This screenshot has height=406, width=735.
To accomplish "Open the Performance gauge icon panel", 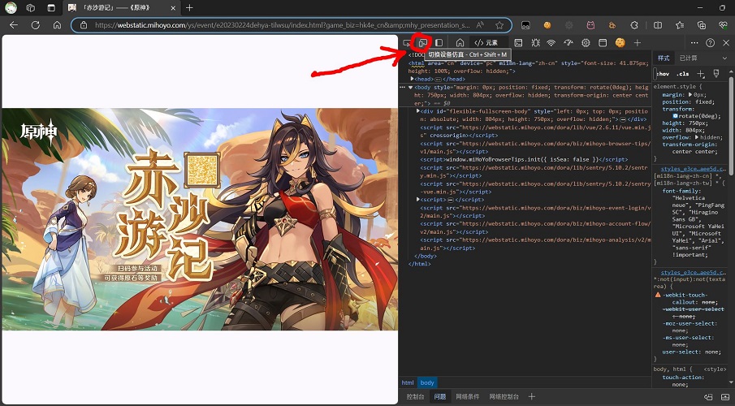I will click(x=569, y=42).
